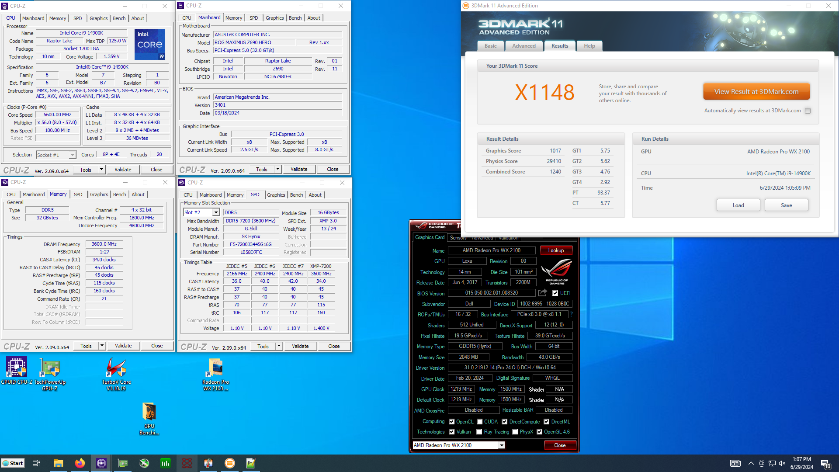Expand Tools dropdown arrow in CPU tab window
The width and height of the screenshot is (839, 472).
coord(101,170)
